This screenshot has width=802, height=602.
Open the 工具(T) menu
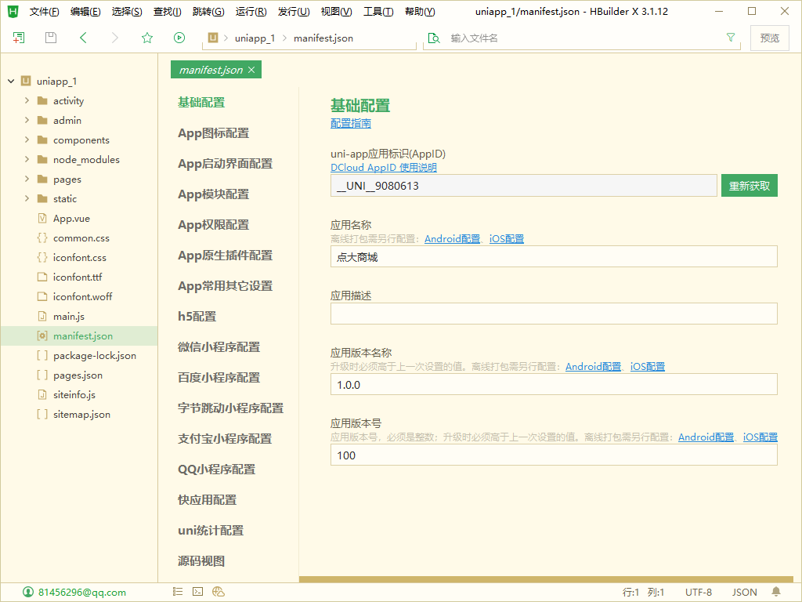point(378,12)
